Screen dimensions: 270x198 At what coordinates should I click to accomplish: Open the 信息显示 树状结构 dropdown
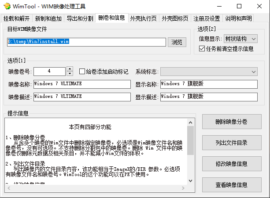(240, 39)
